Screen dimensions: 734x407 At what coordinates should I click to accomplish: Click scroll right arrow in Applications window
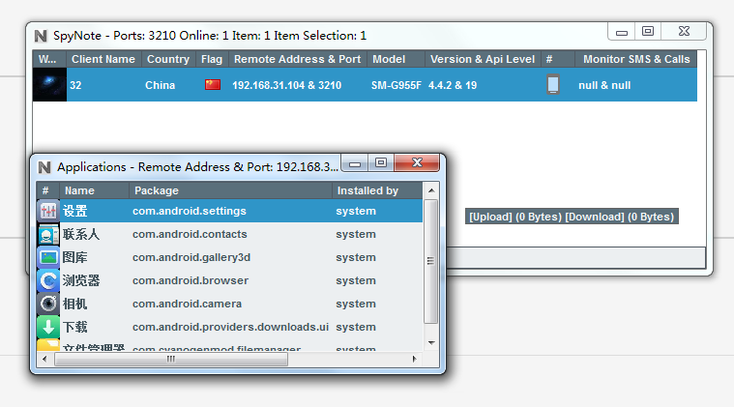(x=414, y=360)
